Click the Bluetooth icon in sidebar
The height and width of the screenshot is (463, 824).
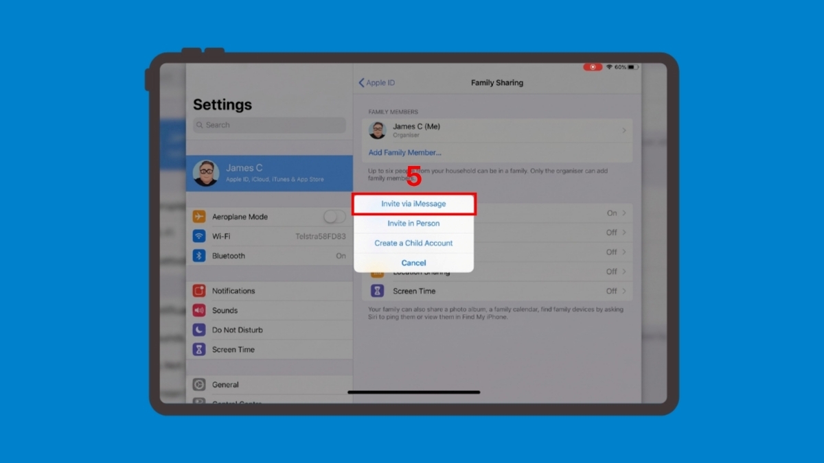click(x=199, y=256)
